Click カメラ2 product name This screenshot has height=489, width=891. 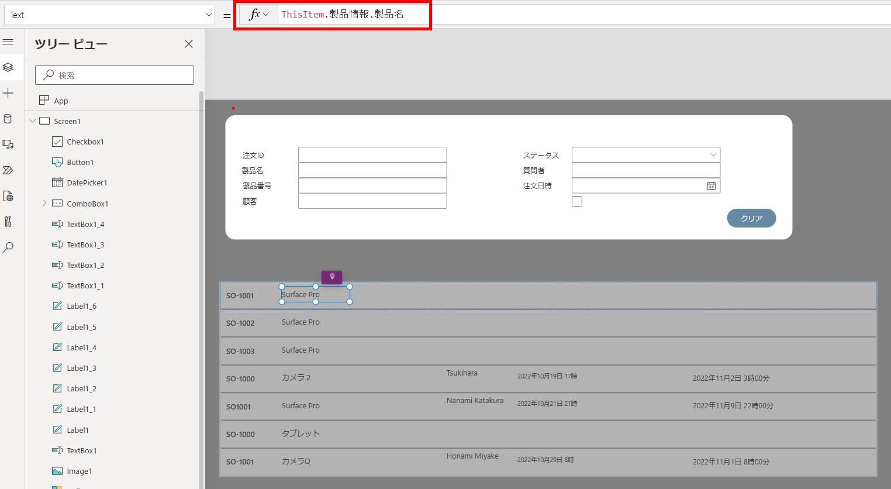[296, 378]
